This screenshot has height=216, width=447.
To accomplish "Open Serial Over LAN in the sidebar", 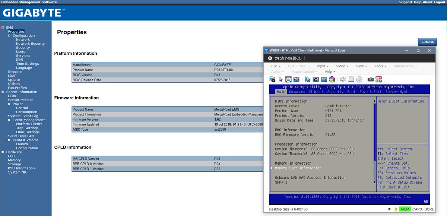I will coord(21,136).
